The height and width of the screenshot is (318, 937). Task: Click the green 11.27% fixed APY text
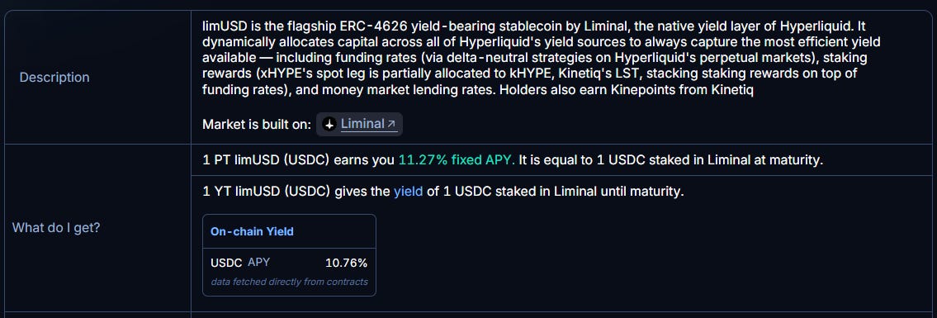pos(457,161)
